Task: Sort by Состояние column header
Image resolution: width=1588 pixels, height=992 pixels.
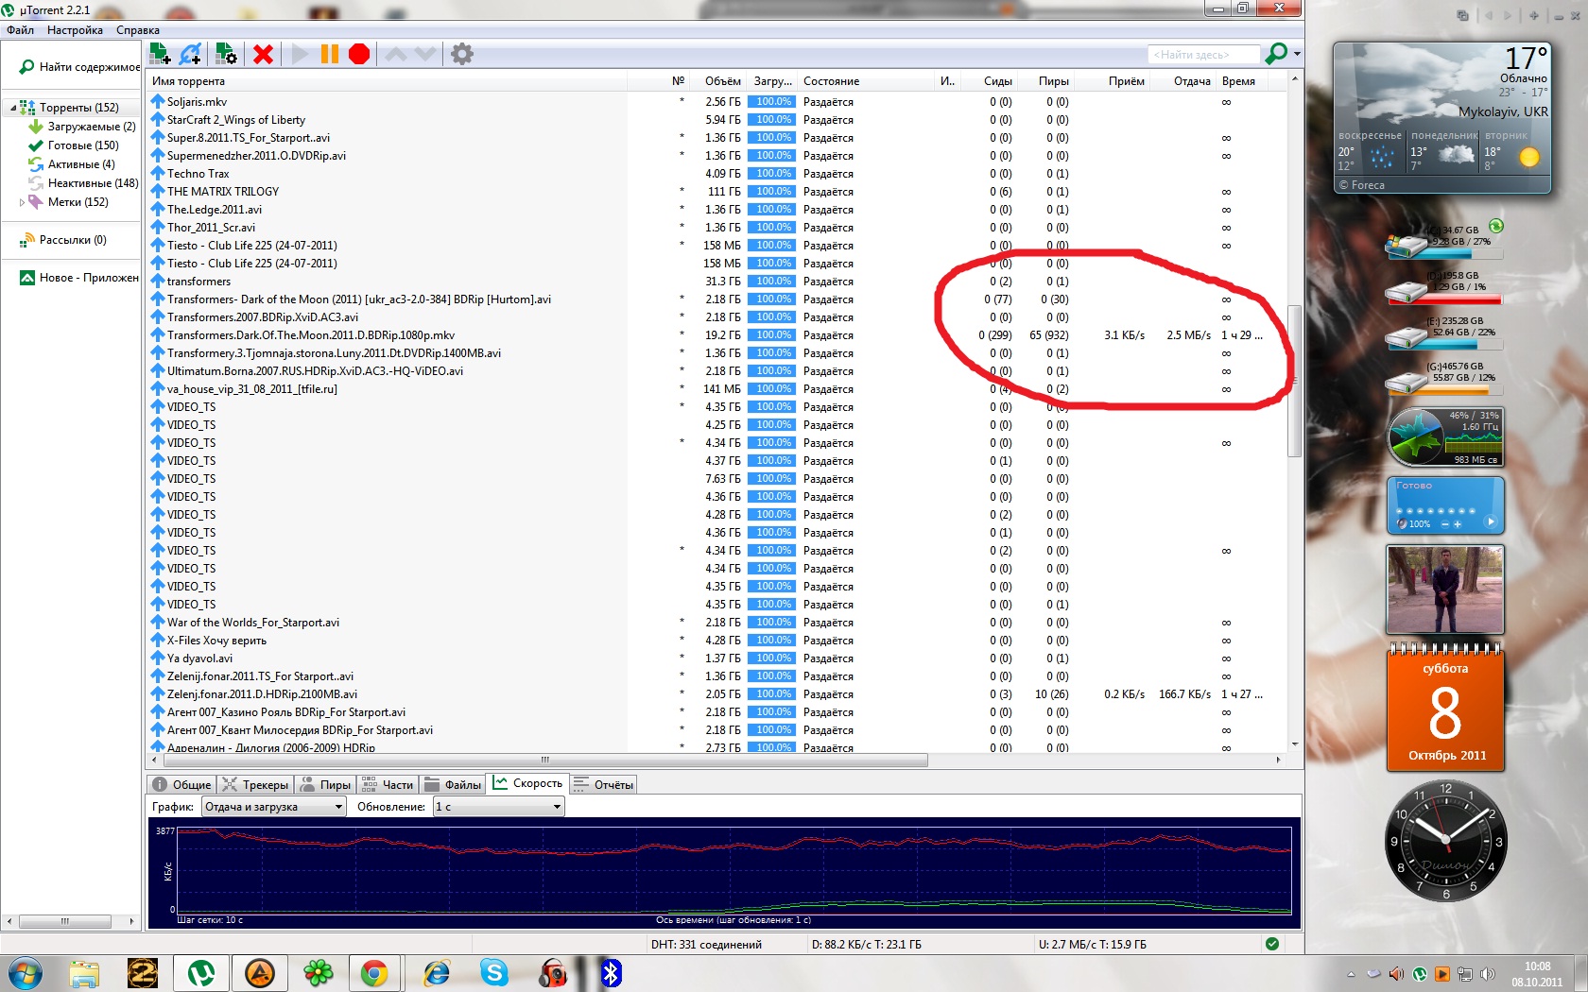Action: 866,81
